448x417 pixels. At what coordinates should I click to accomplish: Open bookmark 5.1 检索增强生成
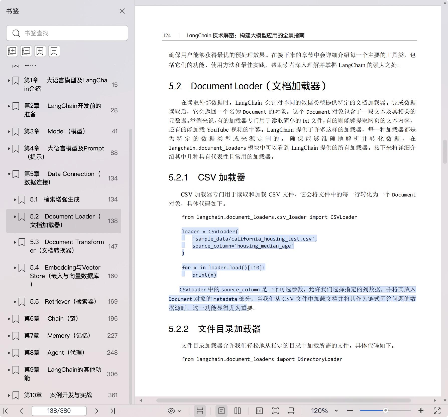point(55,199)
